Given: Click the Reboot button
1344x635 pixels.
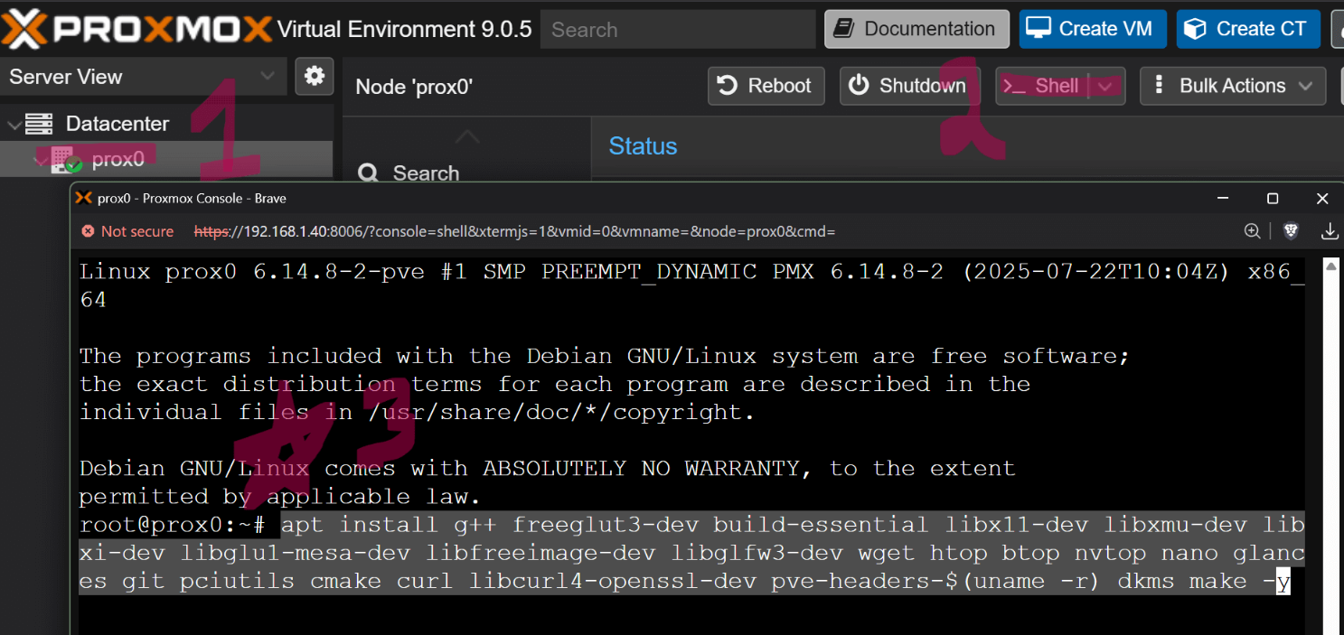Looking at the screenshot, I should point(766,86).
